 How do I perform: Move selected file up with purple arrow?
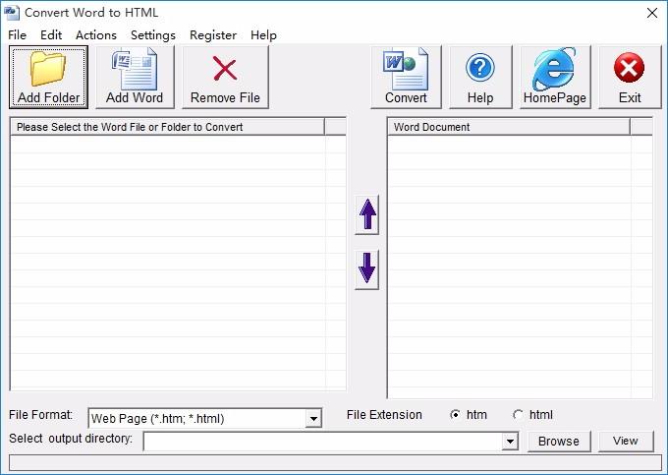(366, 214)
